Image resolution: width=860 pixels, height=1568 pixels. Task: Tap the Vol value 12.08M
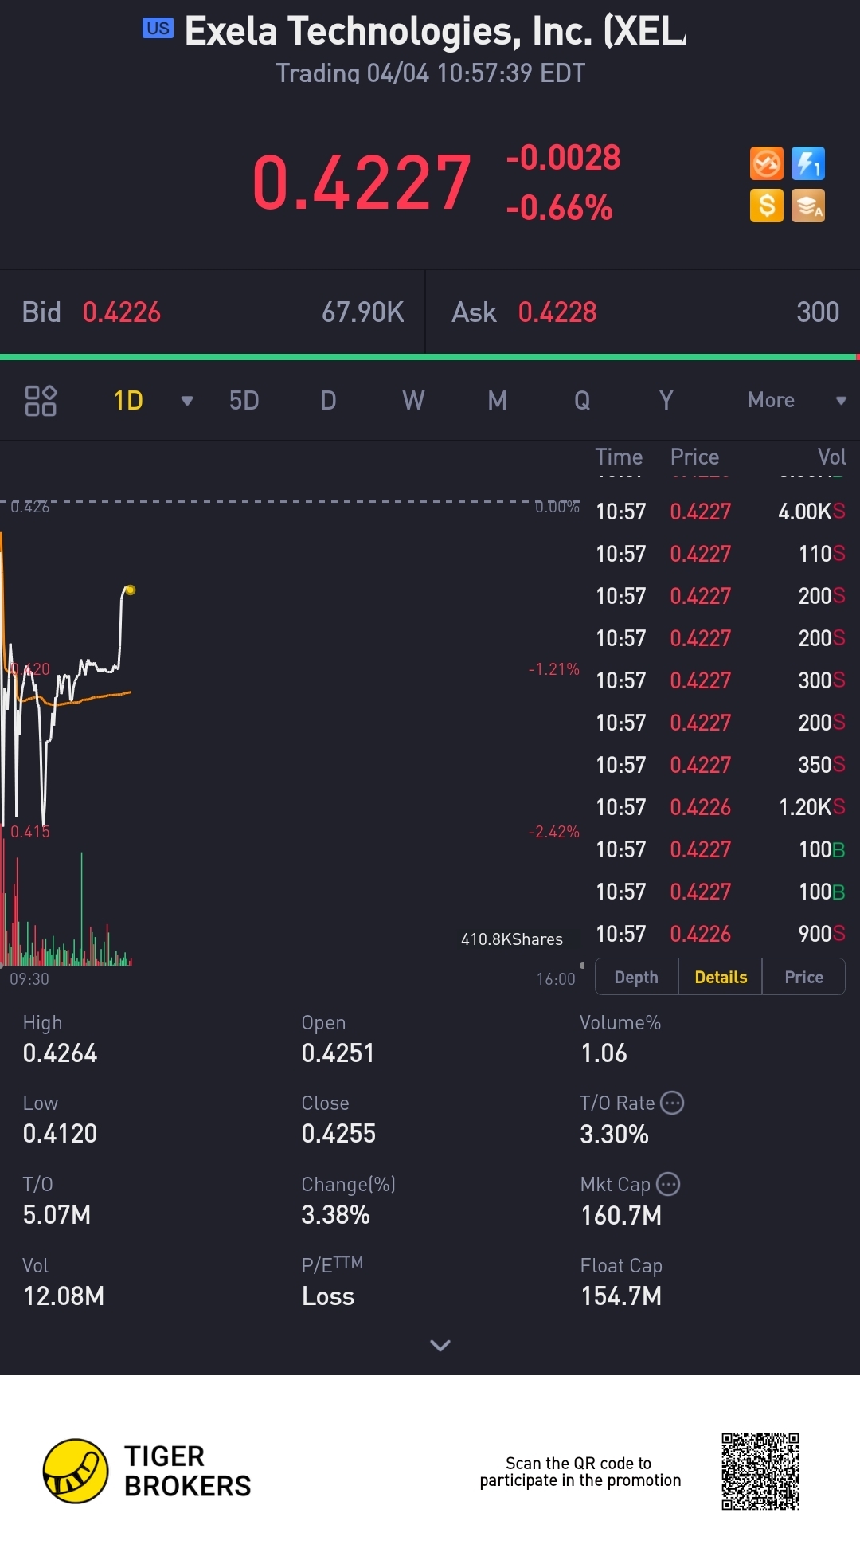[x=64, y=1296]
